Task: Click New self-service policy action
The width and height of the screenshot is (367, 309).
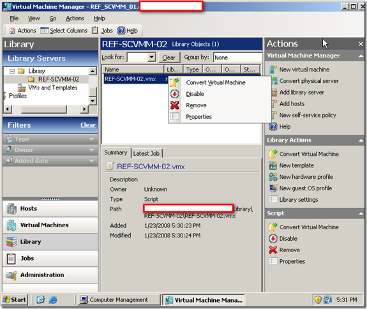Action: 308,115
